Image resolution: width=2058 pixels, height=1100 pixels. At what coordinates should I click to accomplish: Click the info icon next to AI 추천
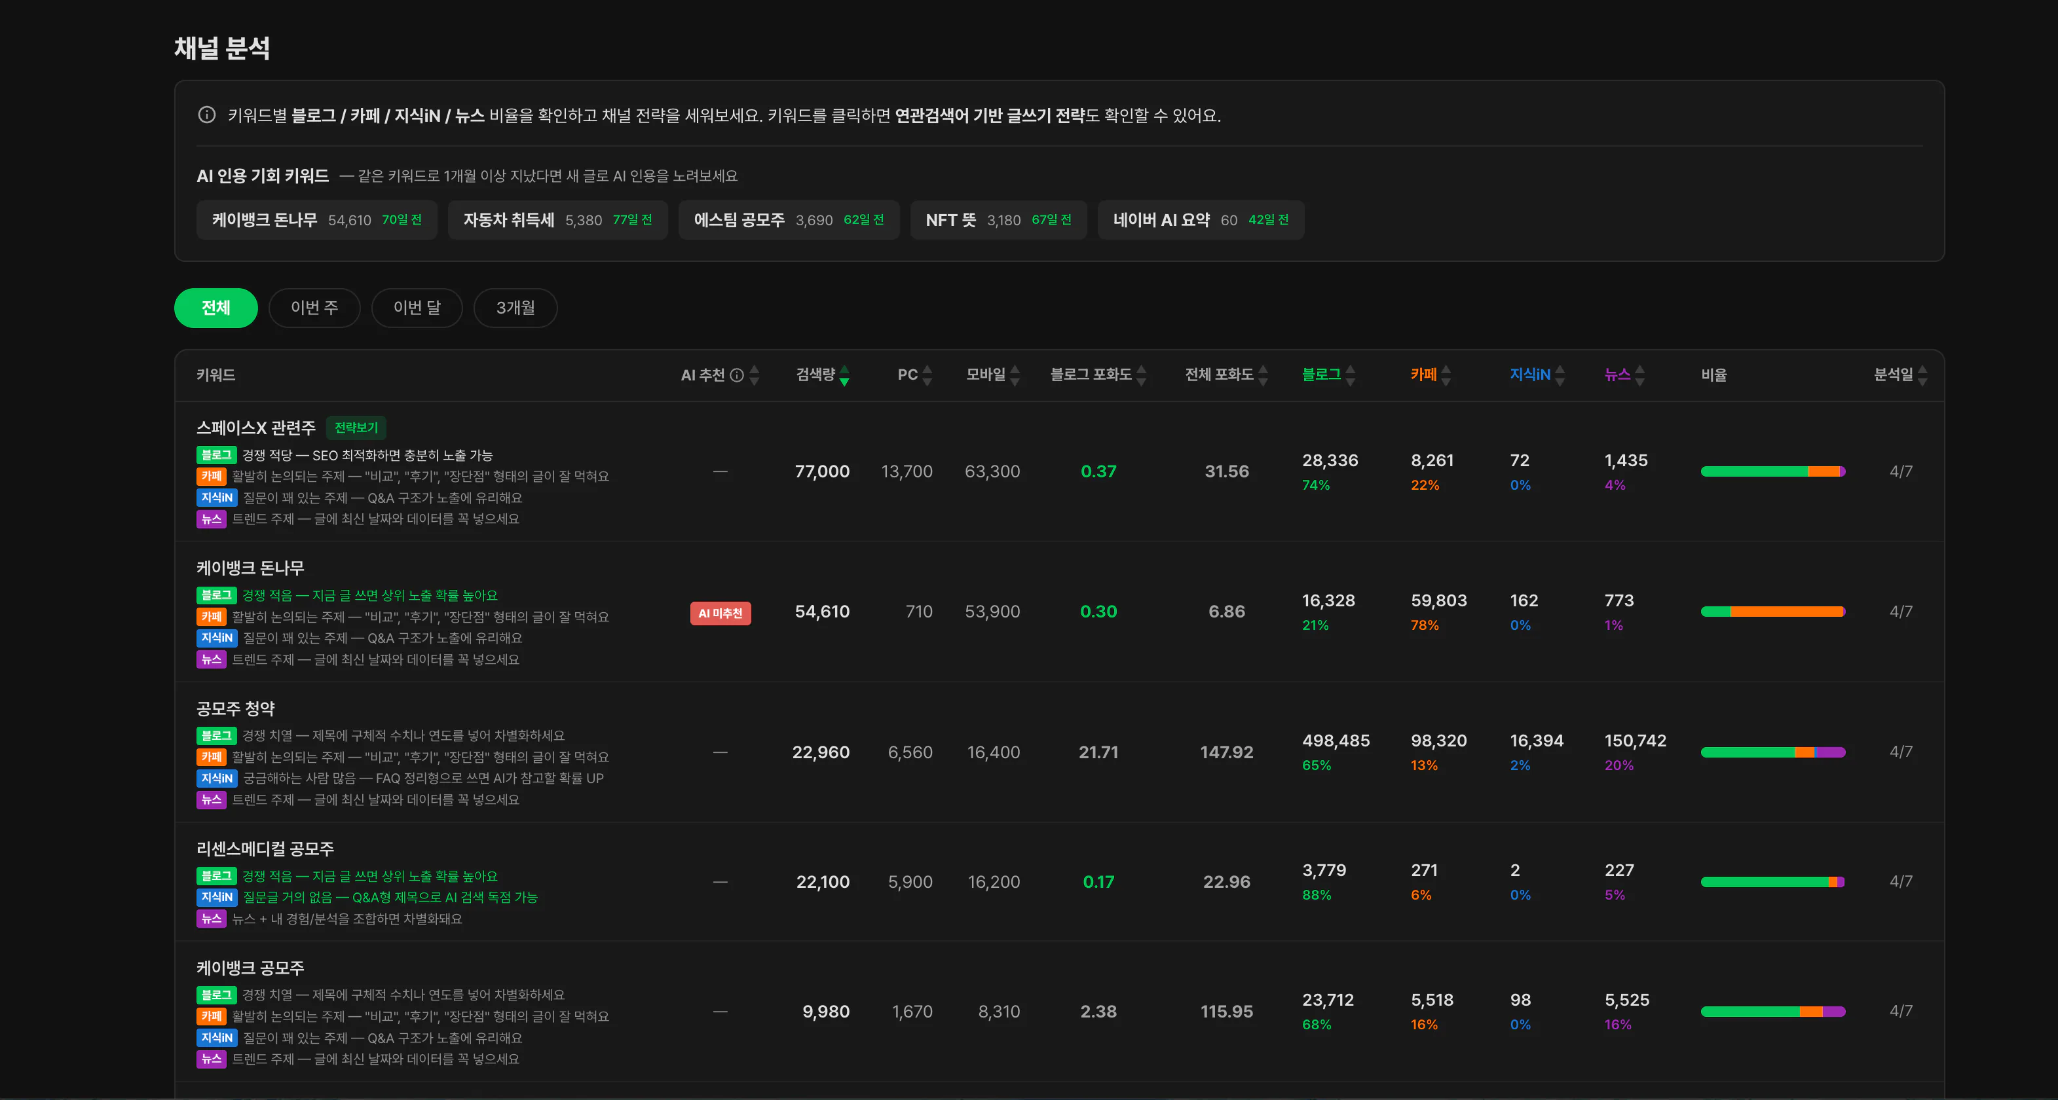737,375
